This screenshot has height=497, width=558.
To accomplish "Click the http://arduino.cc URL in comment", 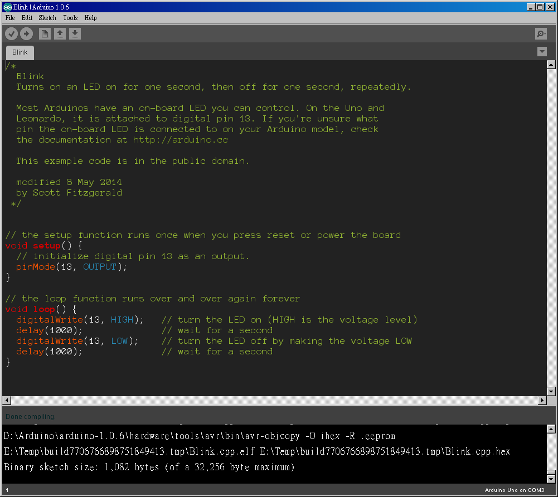I will 181,140.
